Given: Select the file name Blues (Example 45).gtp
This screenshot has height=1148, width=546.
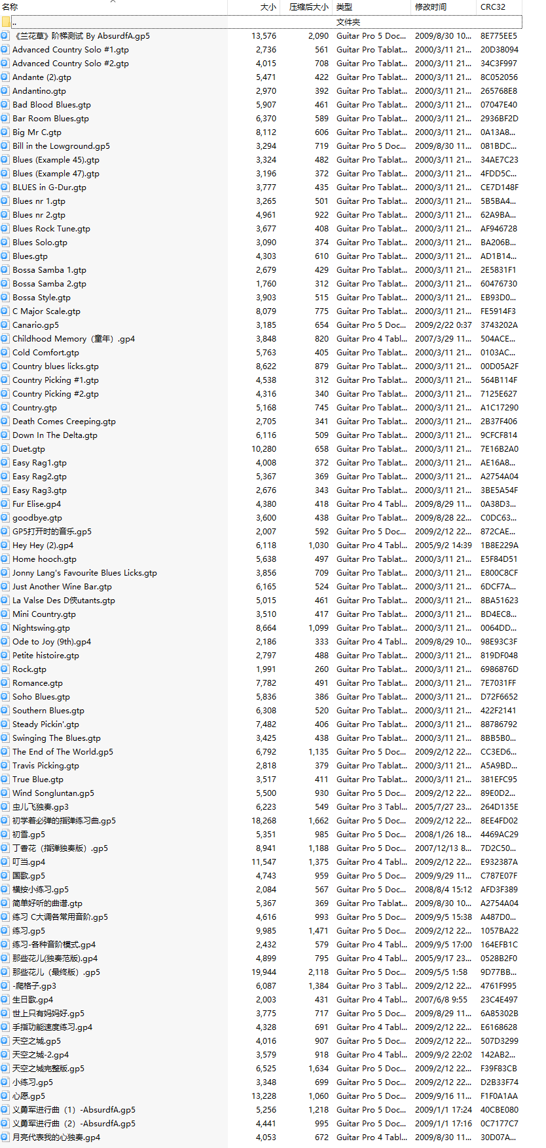Looking at the screenshot, I should click(56, 160).
